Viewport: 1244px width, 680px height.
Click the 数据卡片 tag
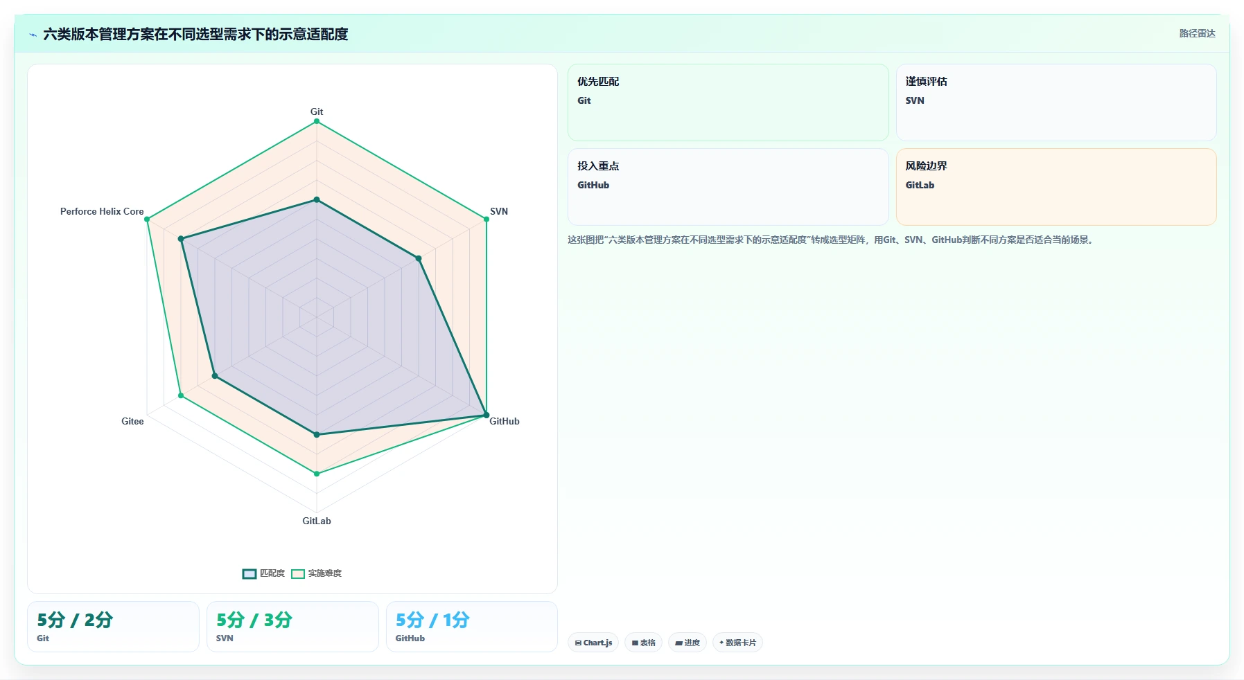point(737,643)
